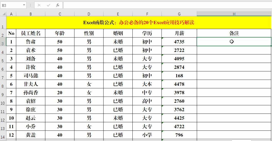Select column F header
The width and height of the screenshot is (272, 141).
[x=147, y=14]
